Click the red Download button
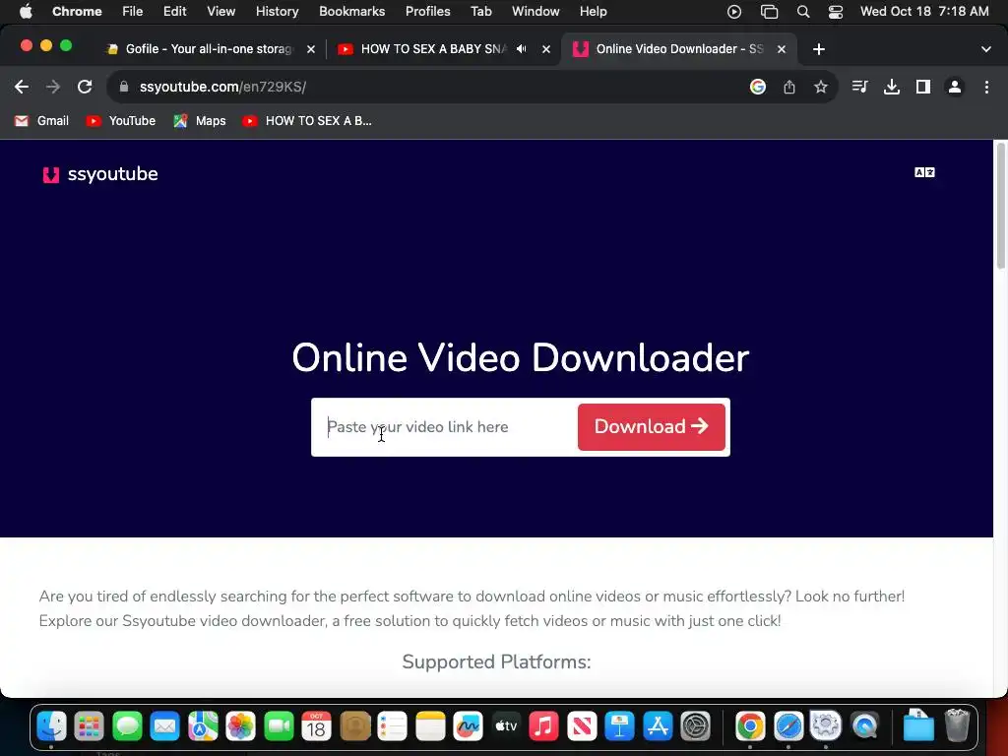 652,427
